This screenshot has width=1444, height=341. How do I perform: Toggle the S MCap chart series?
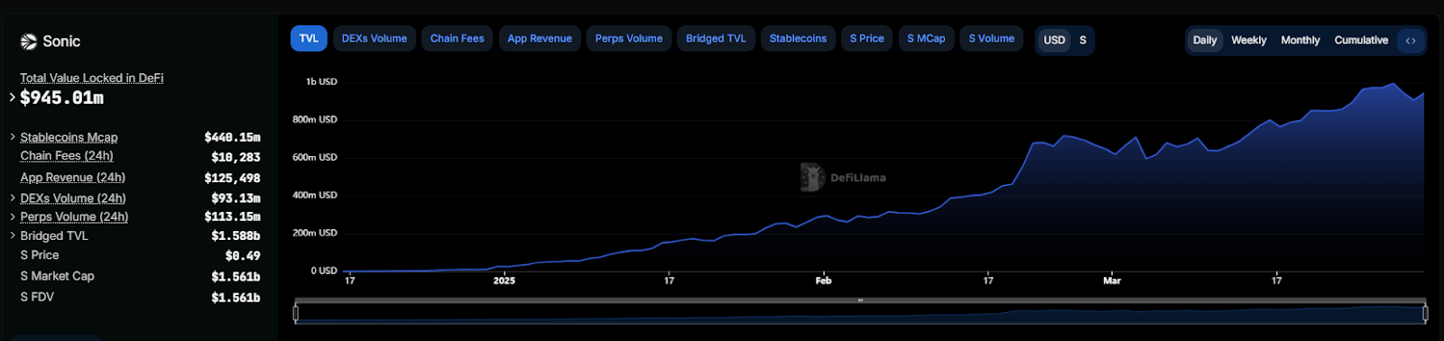point(926,39)
